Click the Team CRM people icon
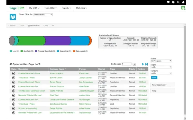 [x=13, y=17]
